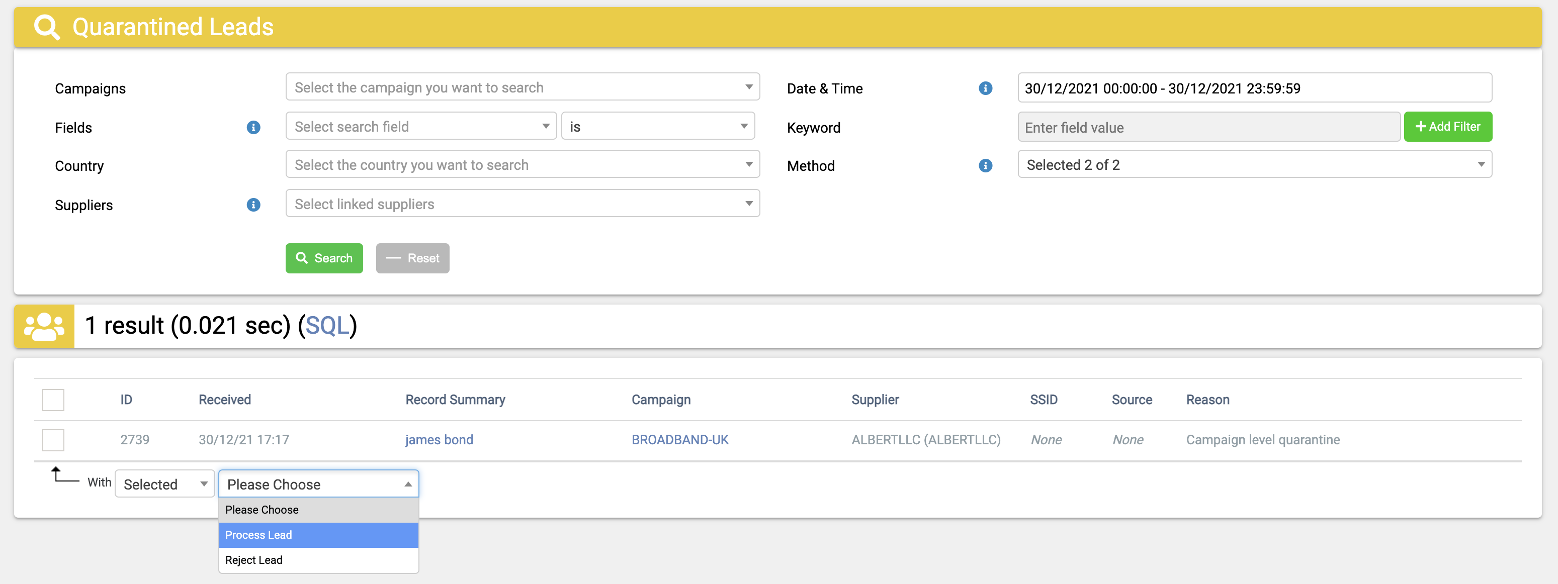Click the info icon beside Date & Time

[985, 88]
